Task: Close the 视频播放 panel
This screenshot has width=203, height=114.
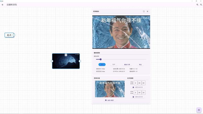Action: click(x=147, y=11)
